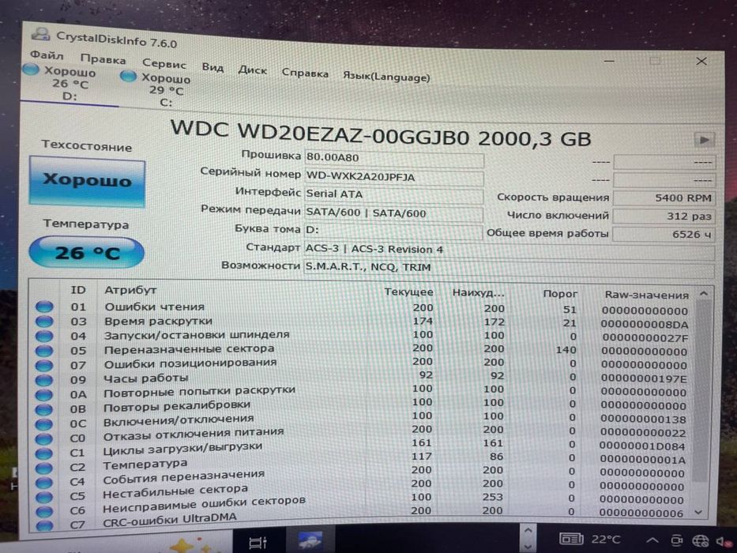Click the C: drive status orb

(128, 76)
